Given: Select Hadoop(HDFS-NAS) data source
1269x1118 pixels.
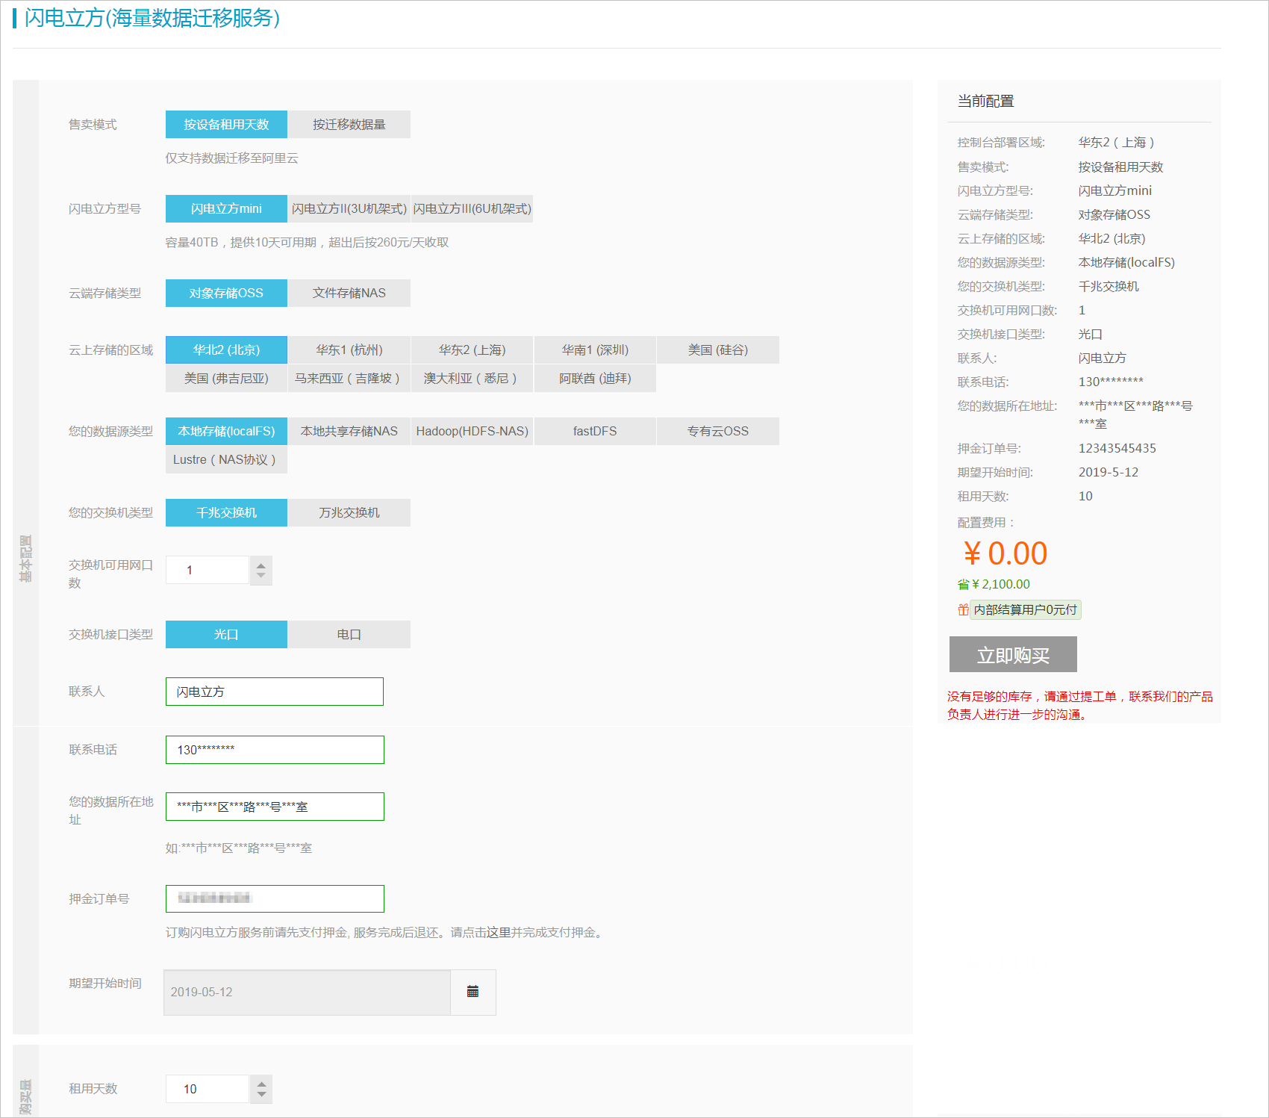Looking at the screenshot, I should coord(473,432).
